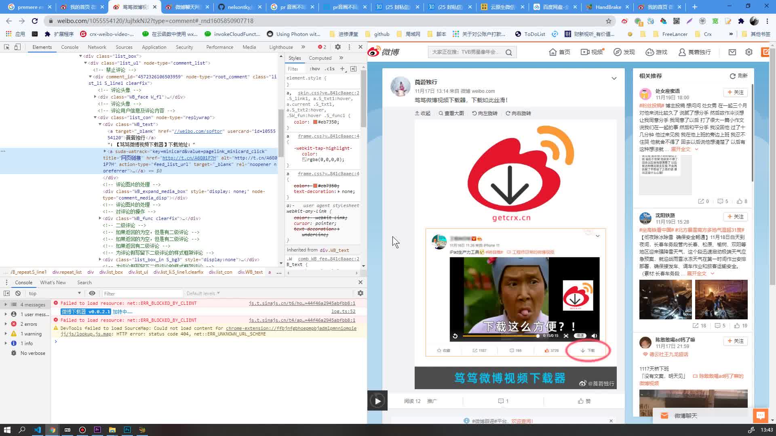Screen dimensions: 776x436
Task: Open Weibo 游戏 games section
Action: pyautogui.click(x=656, y=52)
